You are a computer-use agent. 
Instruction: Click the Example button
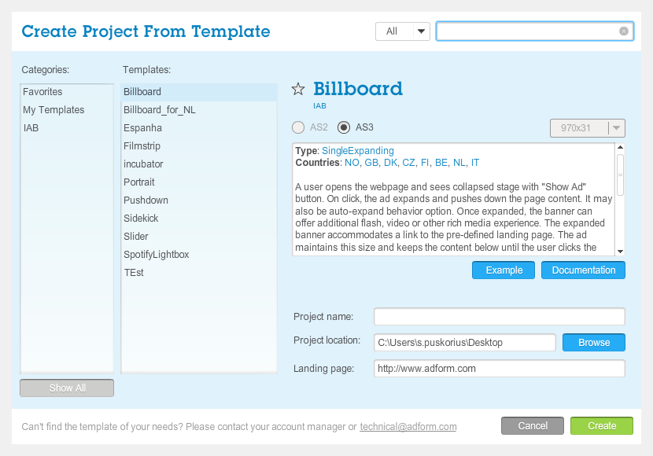(x=504, y=270)
